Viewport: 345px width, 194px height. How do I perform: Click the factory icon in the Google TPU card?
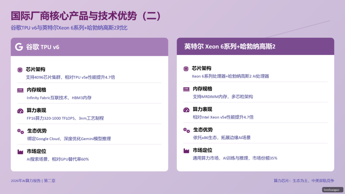(20, 152)
